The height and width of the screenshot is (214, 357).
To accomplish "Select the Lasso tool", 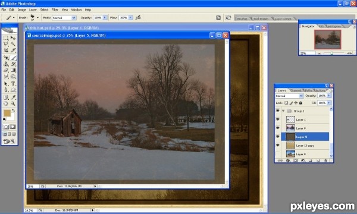I will pyautogui.click(x=6, y=43).
